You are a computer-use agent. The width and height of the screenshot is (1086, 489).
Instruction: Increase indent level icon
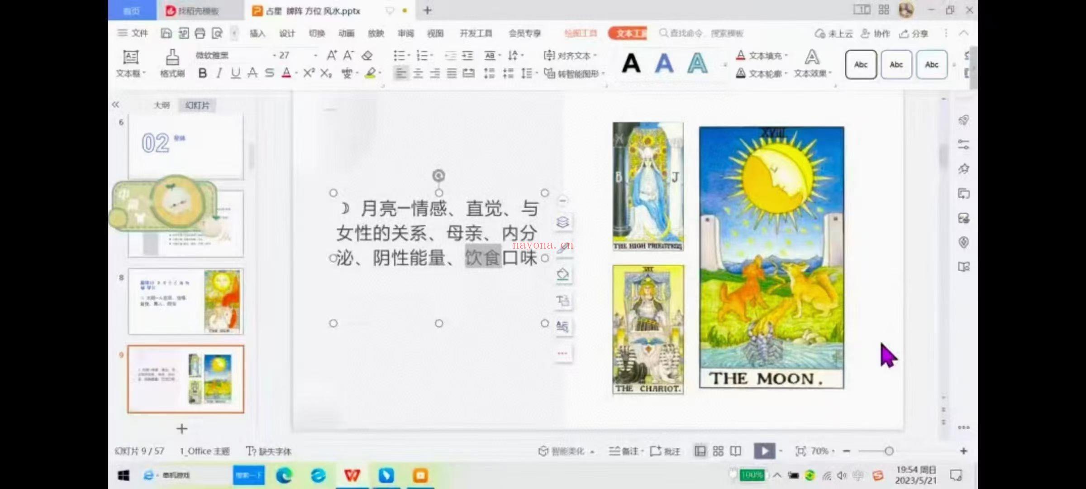(467, 55)
